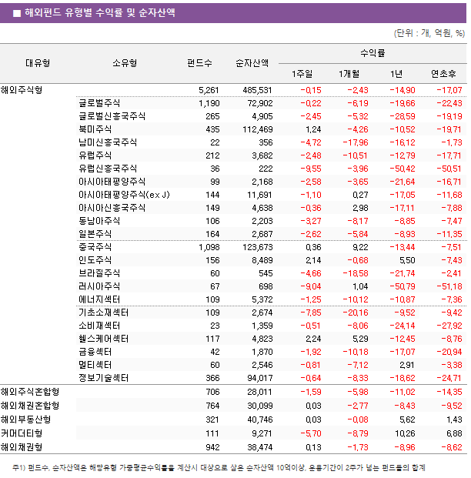Screen dimensions: 471x478
Task: Click the '펀드수' column header
Action: coord(199,63)
